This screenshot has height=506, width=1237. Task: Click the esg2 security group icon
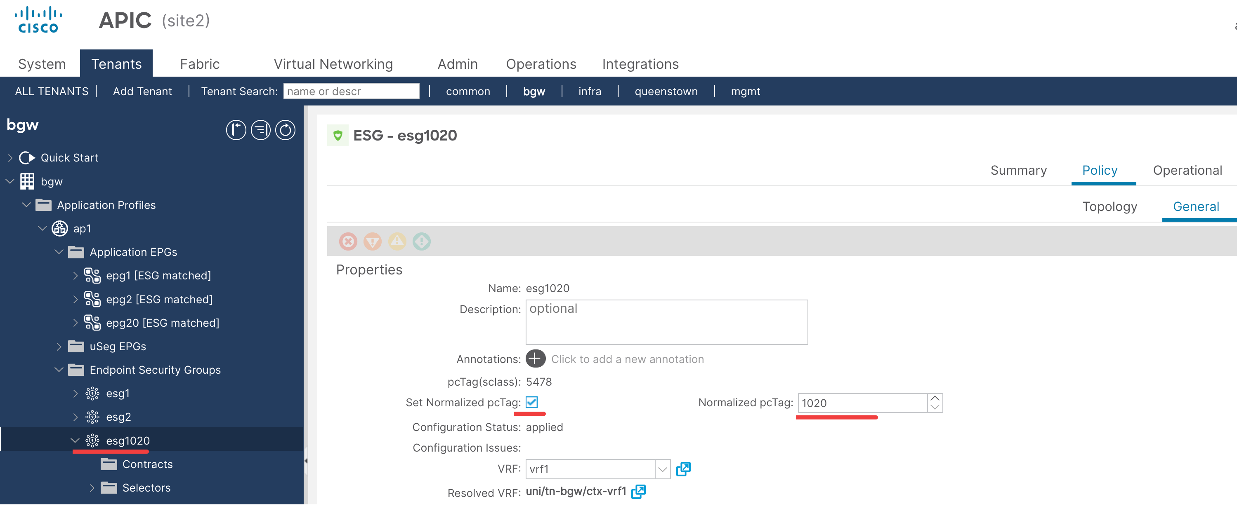[x=92, y=417]
